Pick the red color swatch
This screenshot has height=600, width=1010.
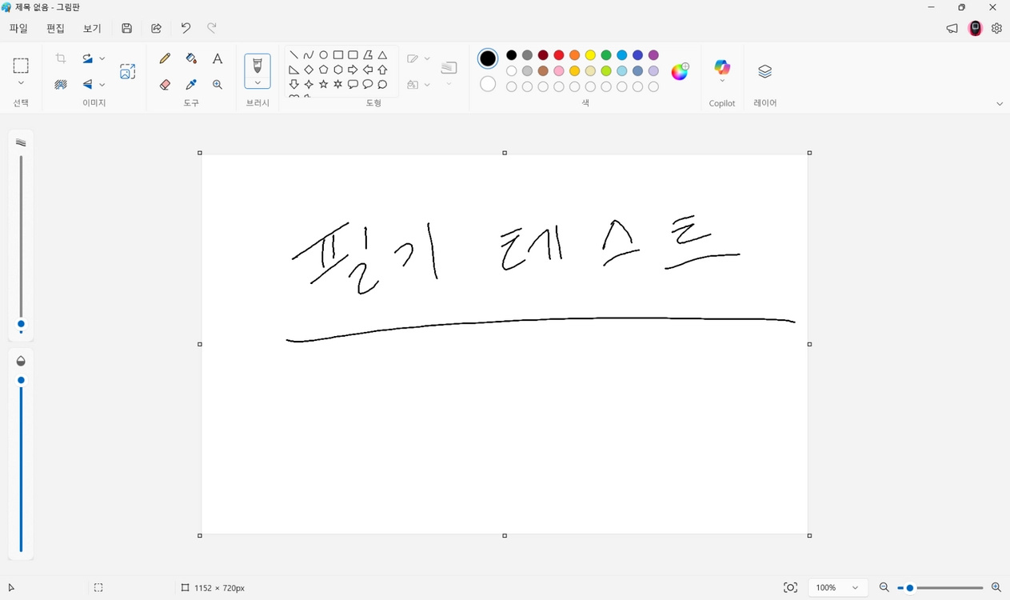559,55
